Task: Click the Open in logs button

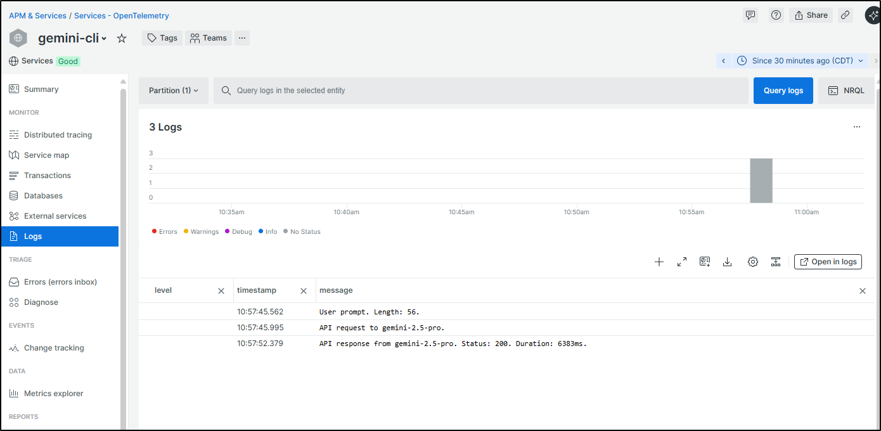Action: [x=828, y=262]
